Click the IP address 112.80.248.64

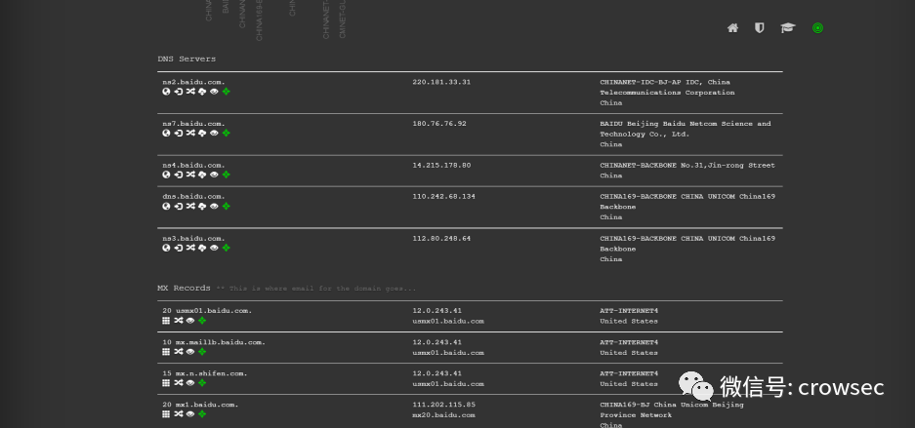pyautogui.click(x=441, y=239)
